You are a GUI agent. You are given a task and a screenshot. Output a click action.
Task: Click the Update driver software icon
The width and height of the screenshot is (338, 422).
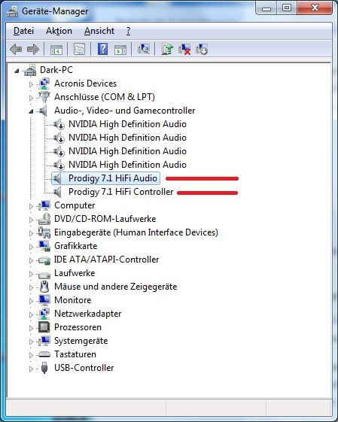tap(167, 49)
